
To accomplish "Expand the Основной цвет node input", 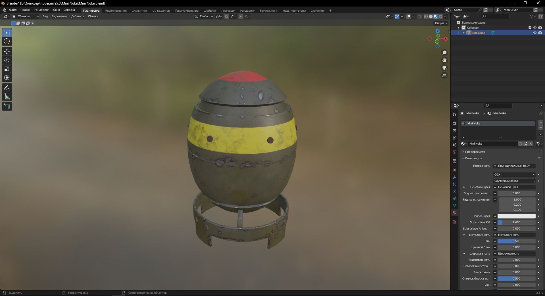I will coord(464,187).
